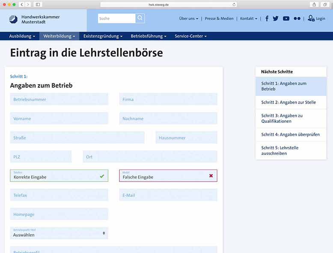The height and width of the screenshot is (253, 333).
Task: Expand the Über uns dropdown
Action: [189, 19]
